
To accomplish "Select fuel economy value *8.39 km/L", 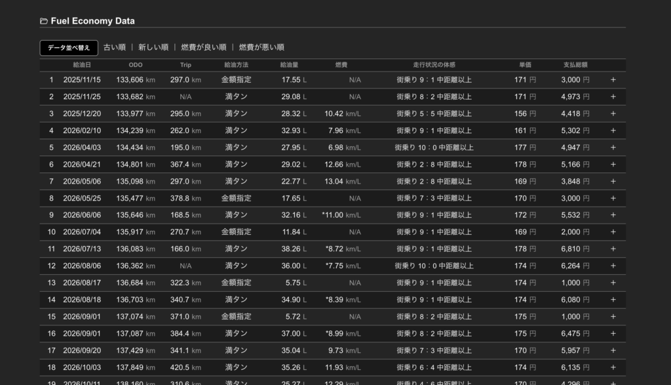I will [343, 300].
